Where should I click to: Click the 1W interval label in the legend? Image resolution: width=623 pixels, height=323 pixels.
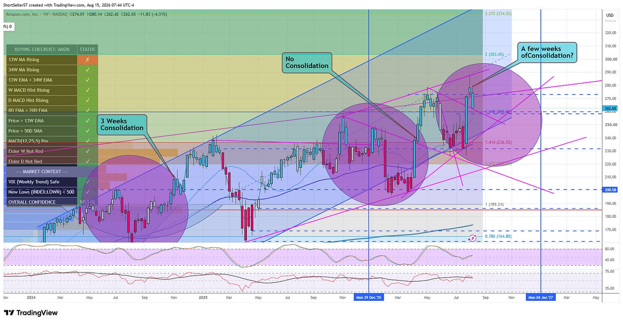tap(46, 14)
